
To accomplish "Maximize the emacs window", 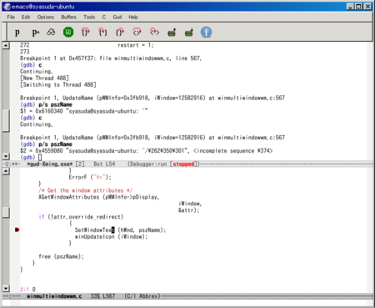I will (x=358, y=7).
